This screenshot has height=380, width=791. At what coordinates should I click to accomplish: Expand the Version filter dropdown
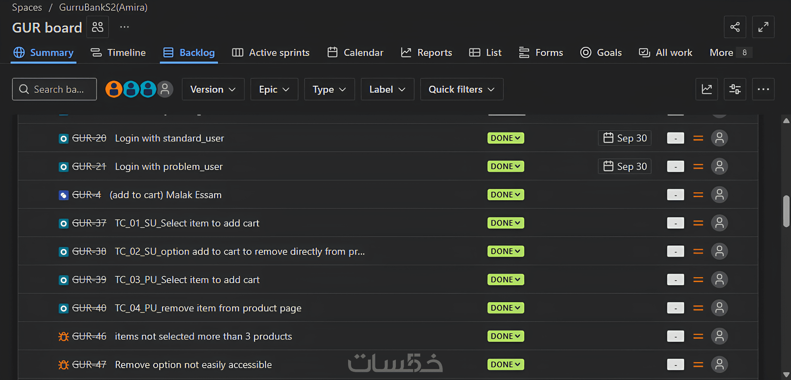point(213,89)
